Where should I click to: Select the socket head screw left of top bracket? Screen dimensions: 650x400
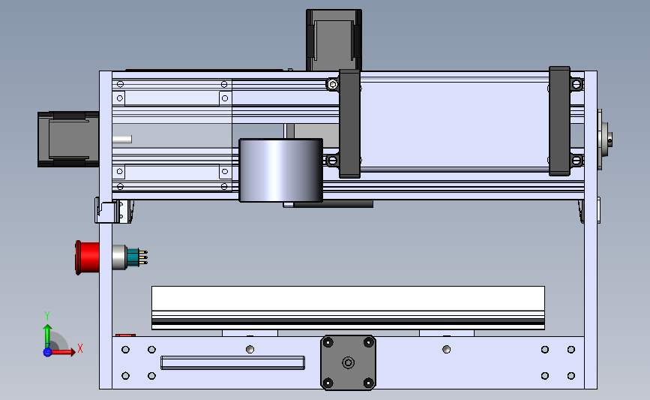(x=332, y=85)
